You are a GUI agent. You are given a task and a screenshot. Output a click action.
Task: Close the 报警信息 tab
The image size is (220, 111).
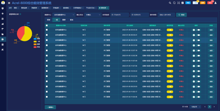click(107, 8)
